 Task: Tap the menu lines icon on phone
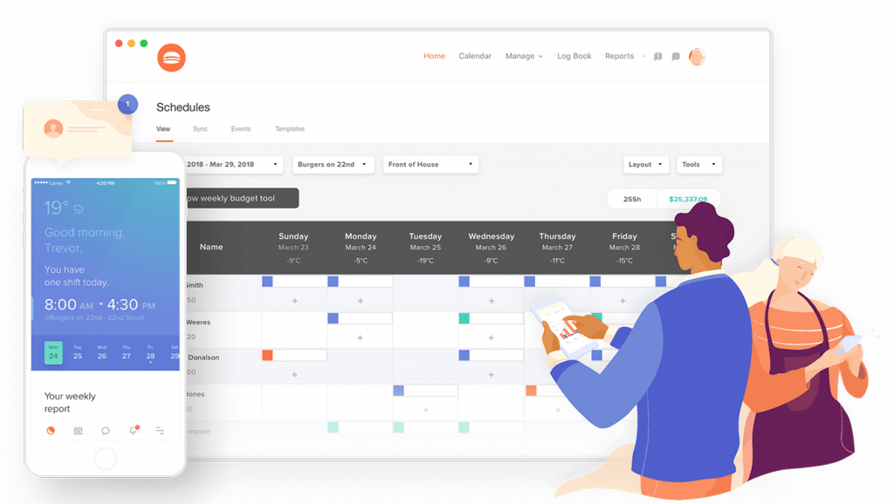pyautogui.click(x=161, y=431)
